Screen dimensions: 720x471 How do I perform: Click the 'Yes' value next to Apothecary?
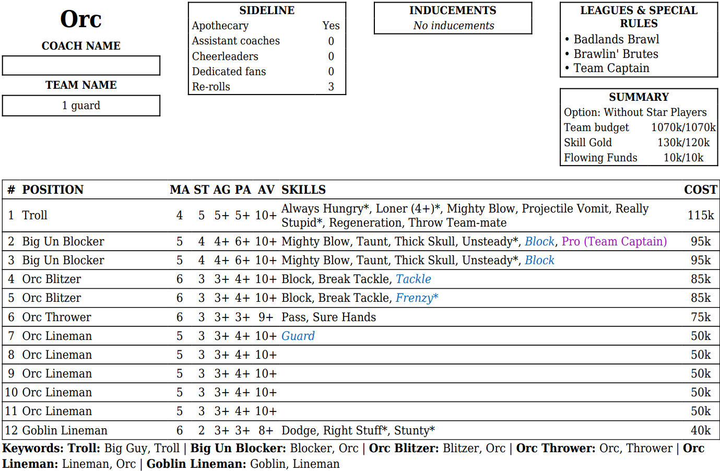click(x=331, y=26)
